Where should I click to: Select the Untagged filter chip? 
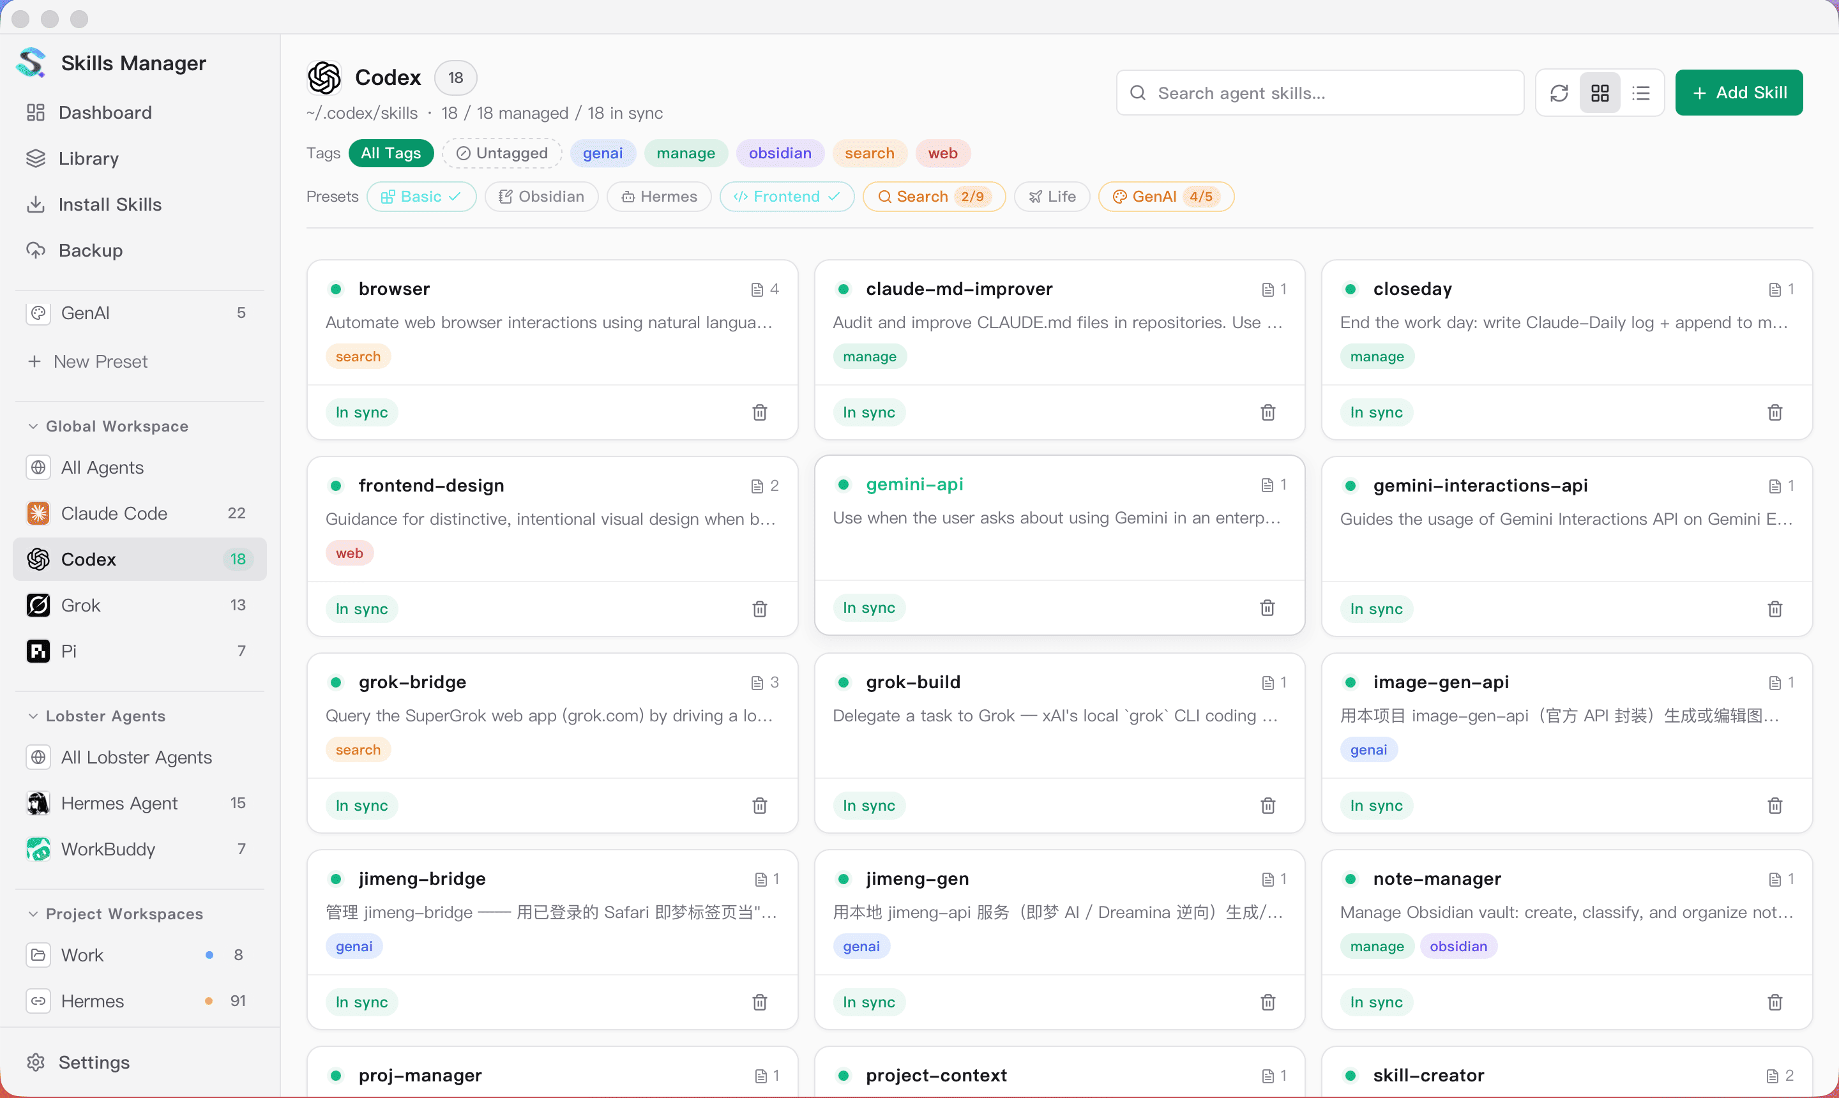503,153
